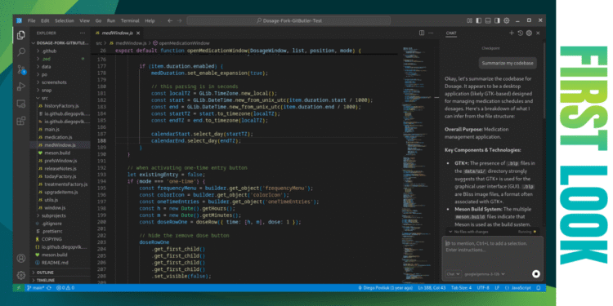The height and width of the screenshot is (306, 613).
Task: Click openMedicationWindow breadcrumb
Action: pyautogui.click(x=181, y=43)
